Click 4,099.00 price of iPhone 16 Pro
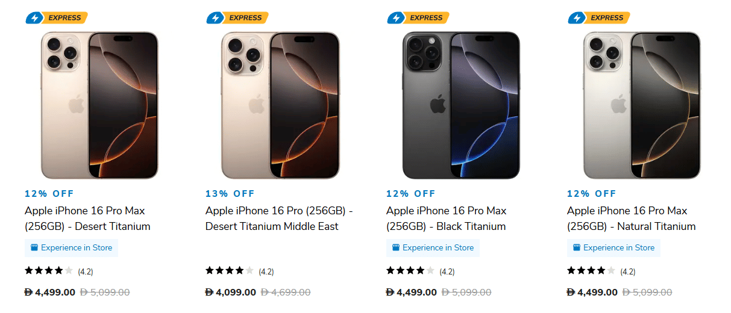 tap(231, 293)
